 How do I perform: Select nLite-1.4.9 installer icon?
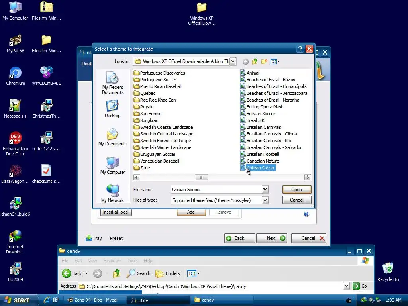[46, 141]
